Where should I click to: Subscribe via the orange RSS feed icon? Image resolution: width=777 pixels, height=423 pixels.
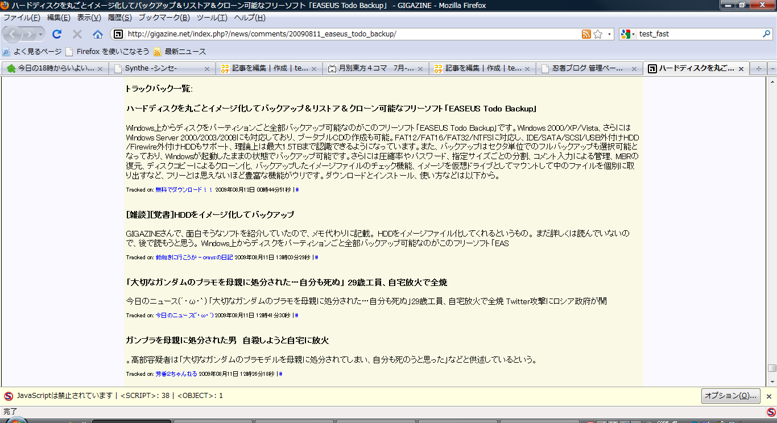pyautogui.click(x=586, y=34)
